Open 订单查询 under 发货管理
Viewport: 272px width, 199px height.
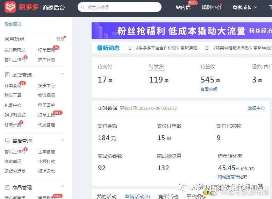click(x=13, y=86)
